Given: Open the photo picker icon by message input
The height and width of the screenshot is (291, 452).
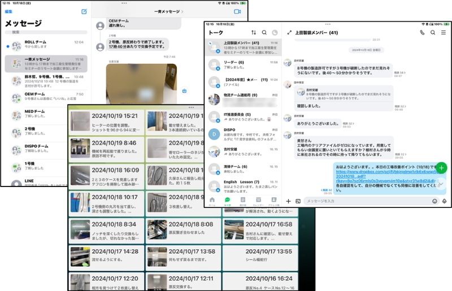Looking at the screenshot, I should (298, 201).
